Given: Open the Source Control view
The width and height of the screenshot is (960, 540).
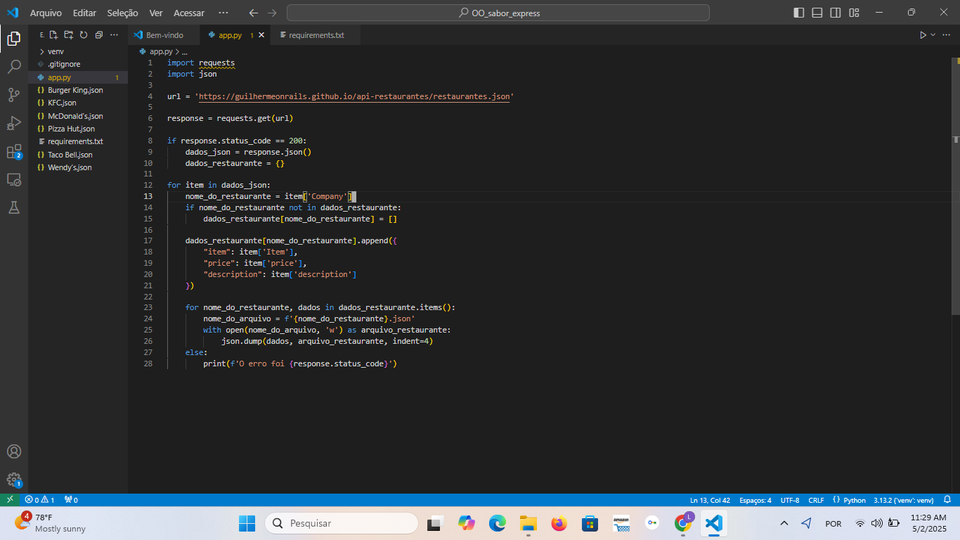Looking at the screenshot, I should (x=14, y=95).
